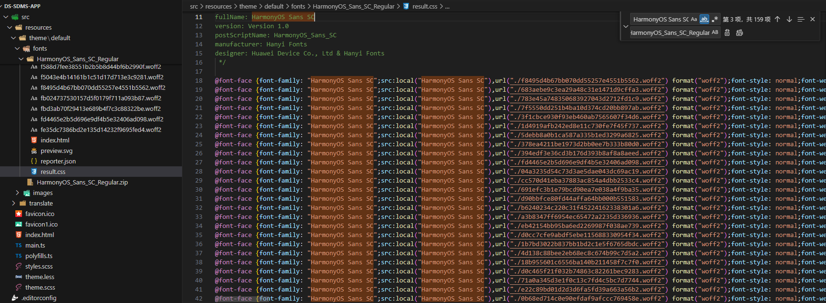The image size is (826, 303).
Task: Click the star icon beside favicon.ico
Action: tap(19, 214)
